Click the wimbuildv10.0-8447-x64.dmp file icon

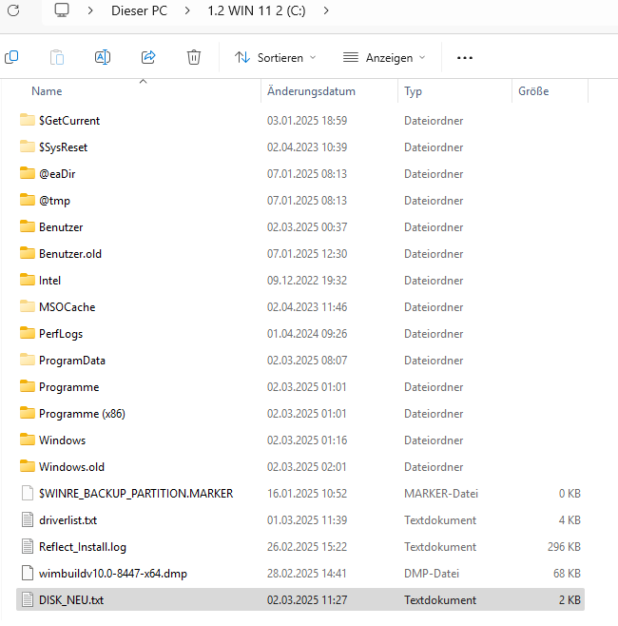[x=28, y=574]
